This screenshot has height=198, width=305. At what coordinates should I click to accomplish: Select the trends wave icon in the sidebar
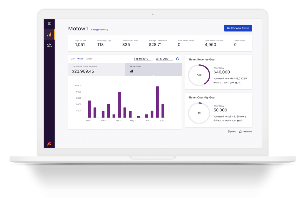click(x=49, y=45)
